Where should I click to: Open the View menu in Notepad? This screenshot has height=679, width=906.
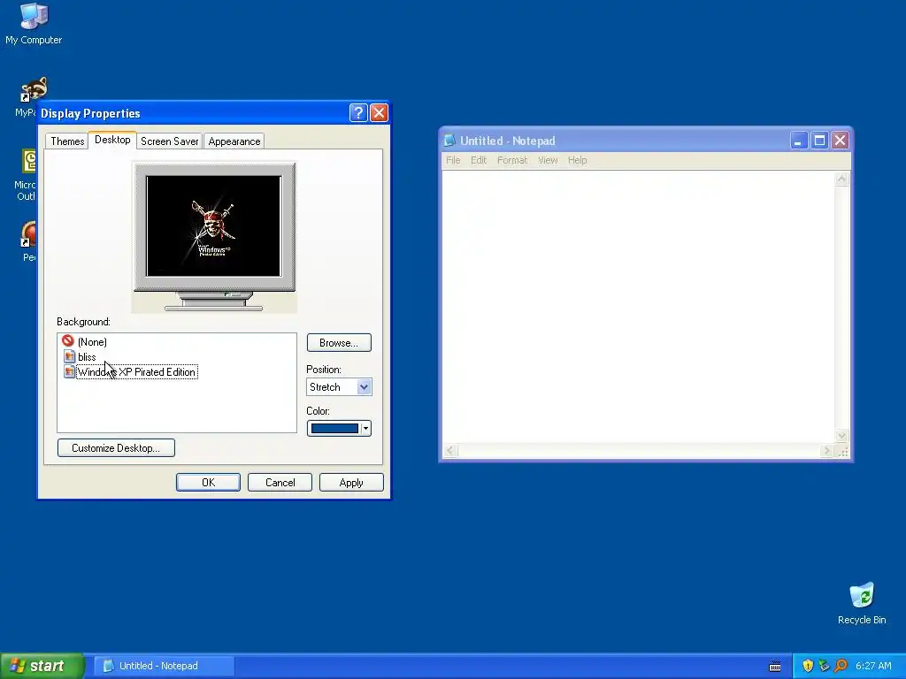tap(548, 161)
